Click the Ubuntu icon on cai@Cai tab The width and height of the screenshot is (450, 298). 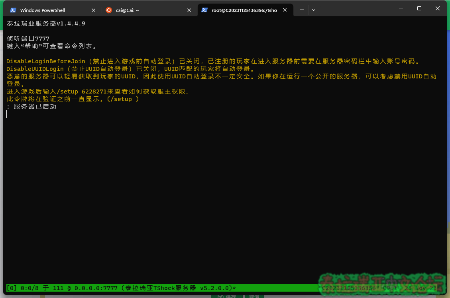point(109,10)
